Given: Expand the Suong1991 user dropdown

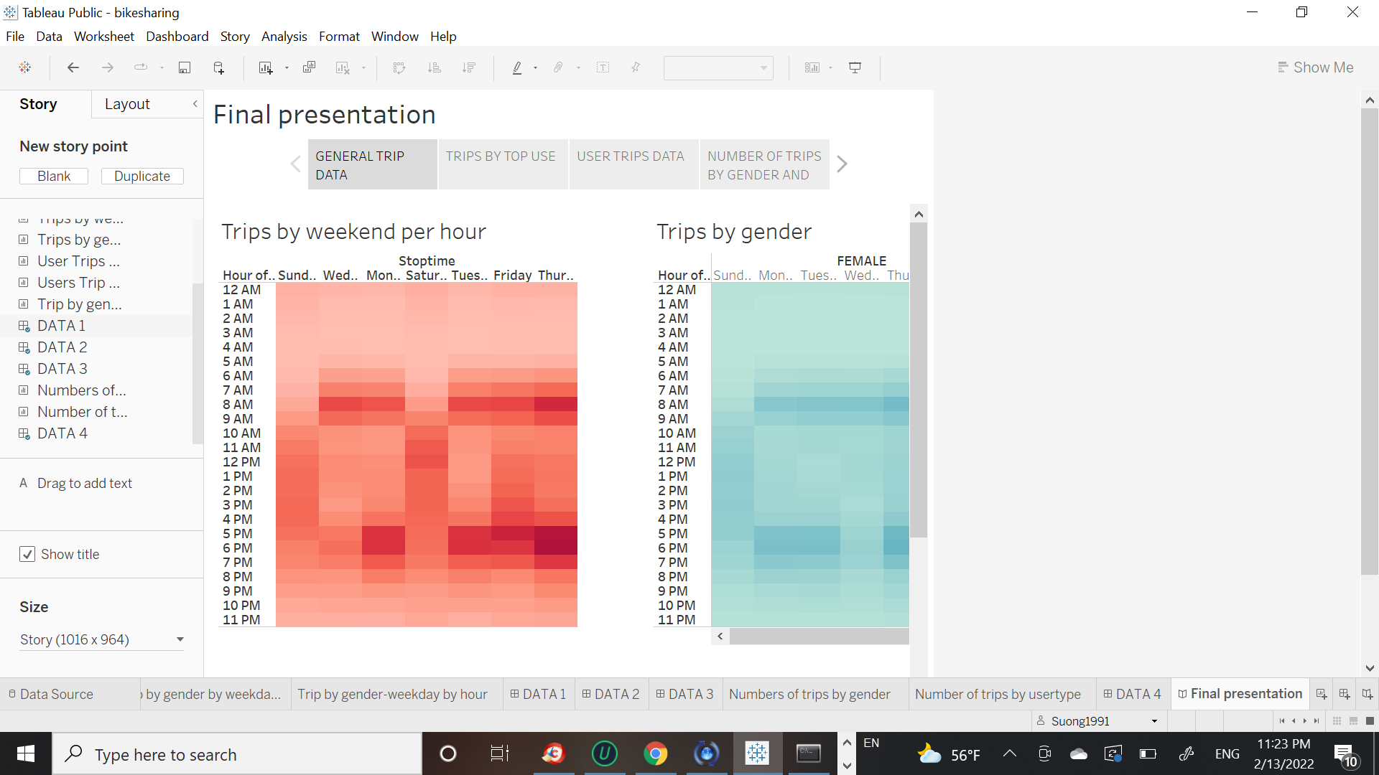Looking at the screenshot, I should (1154, 721).
